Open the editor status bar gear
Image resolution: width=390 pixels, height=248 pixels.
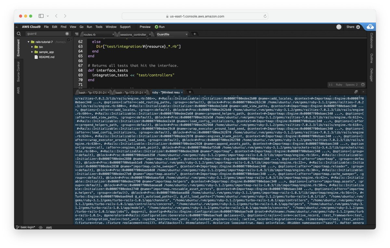(363, 85)
